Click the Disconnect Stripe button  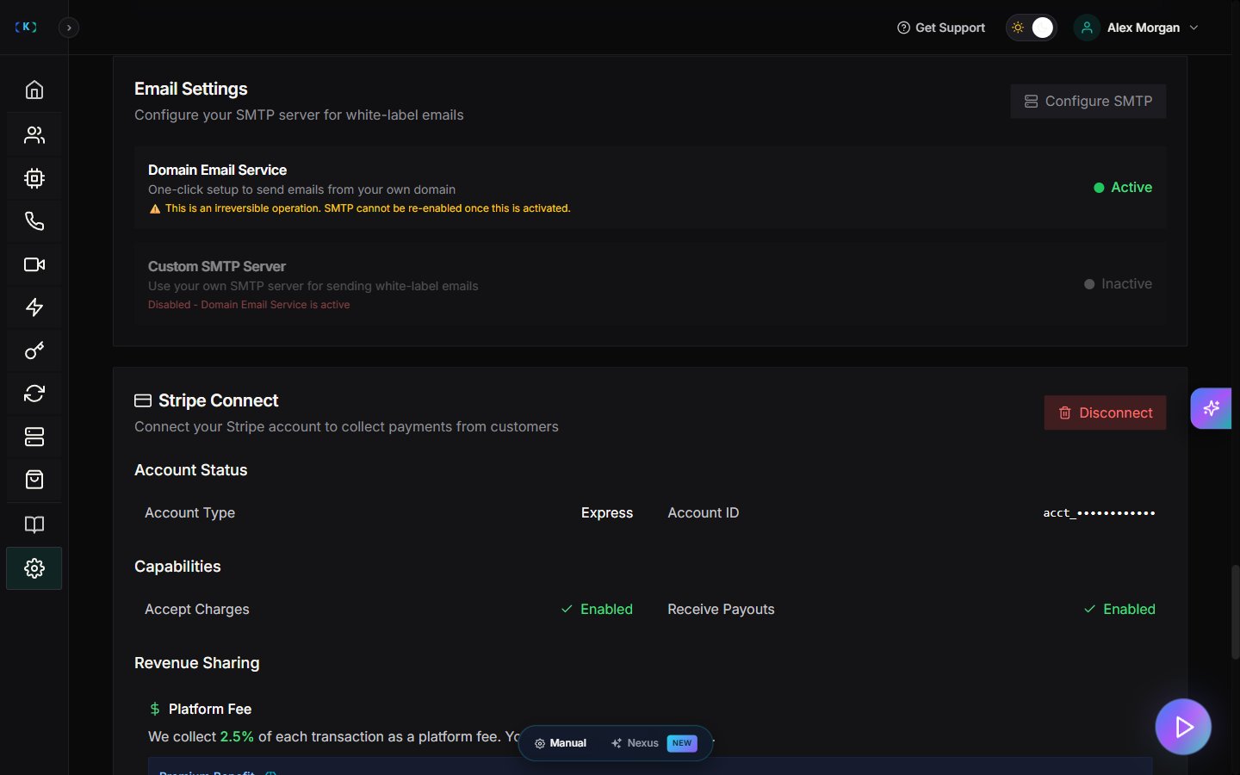[1105, 412]
